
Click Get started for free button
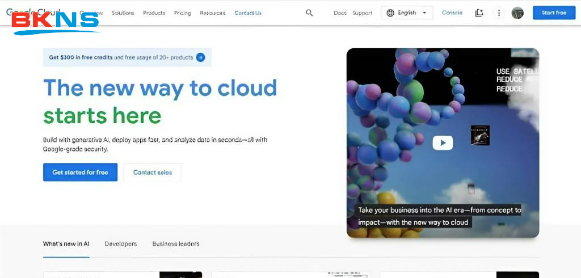point(80,172)
